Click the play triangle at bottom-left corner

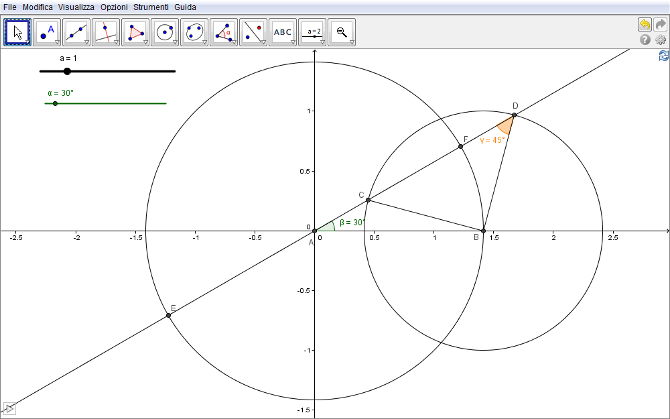[x=9, y=408]
